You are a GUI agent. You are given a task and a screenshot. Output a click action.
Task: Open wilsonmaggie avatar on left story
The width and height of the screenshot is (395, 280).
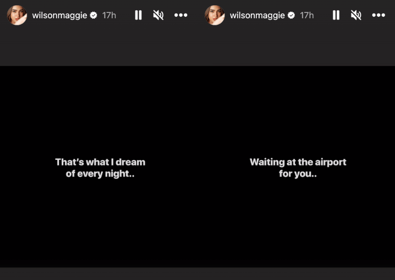click(x=17, y=15)
